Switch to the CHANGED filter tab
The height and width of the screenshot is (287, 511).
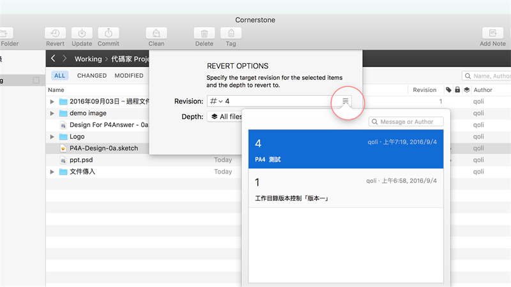click(91, 75)
